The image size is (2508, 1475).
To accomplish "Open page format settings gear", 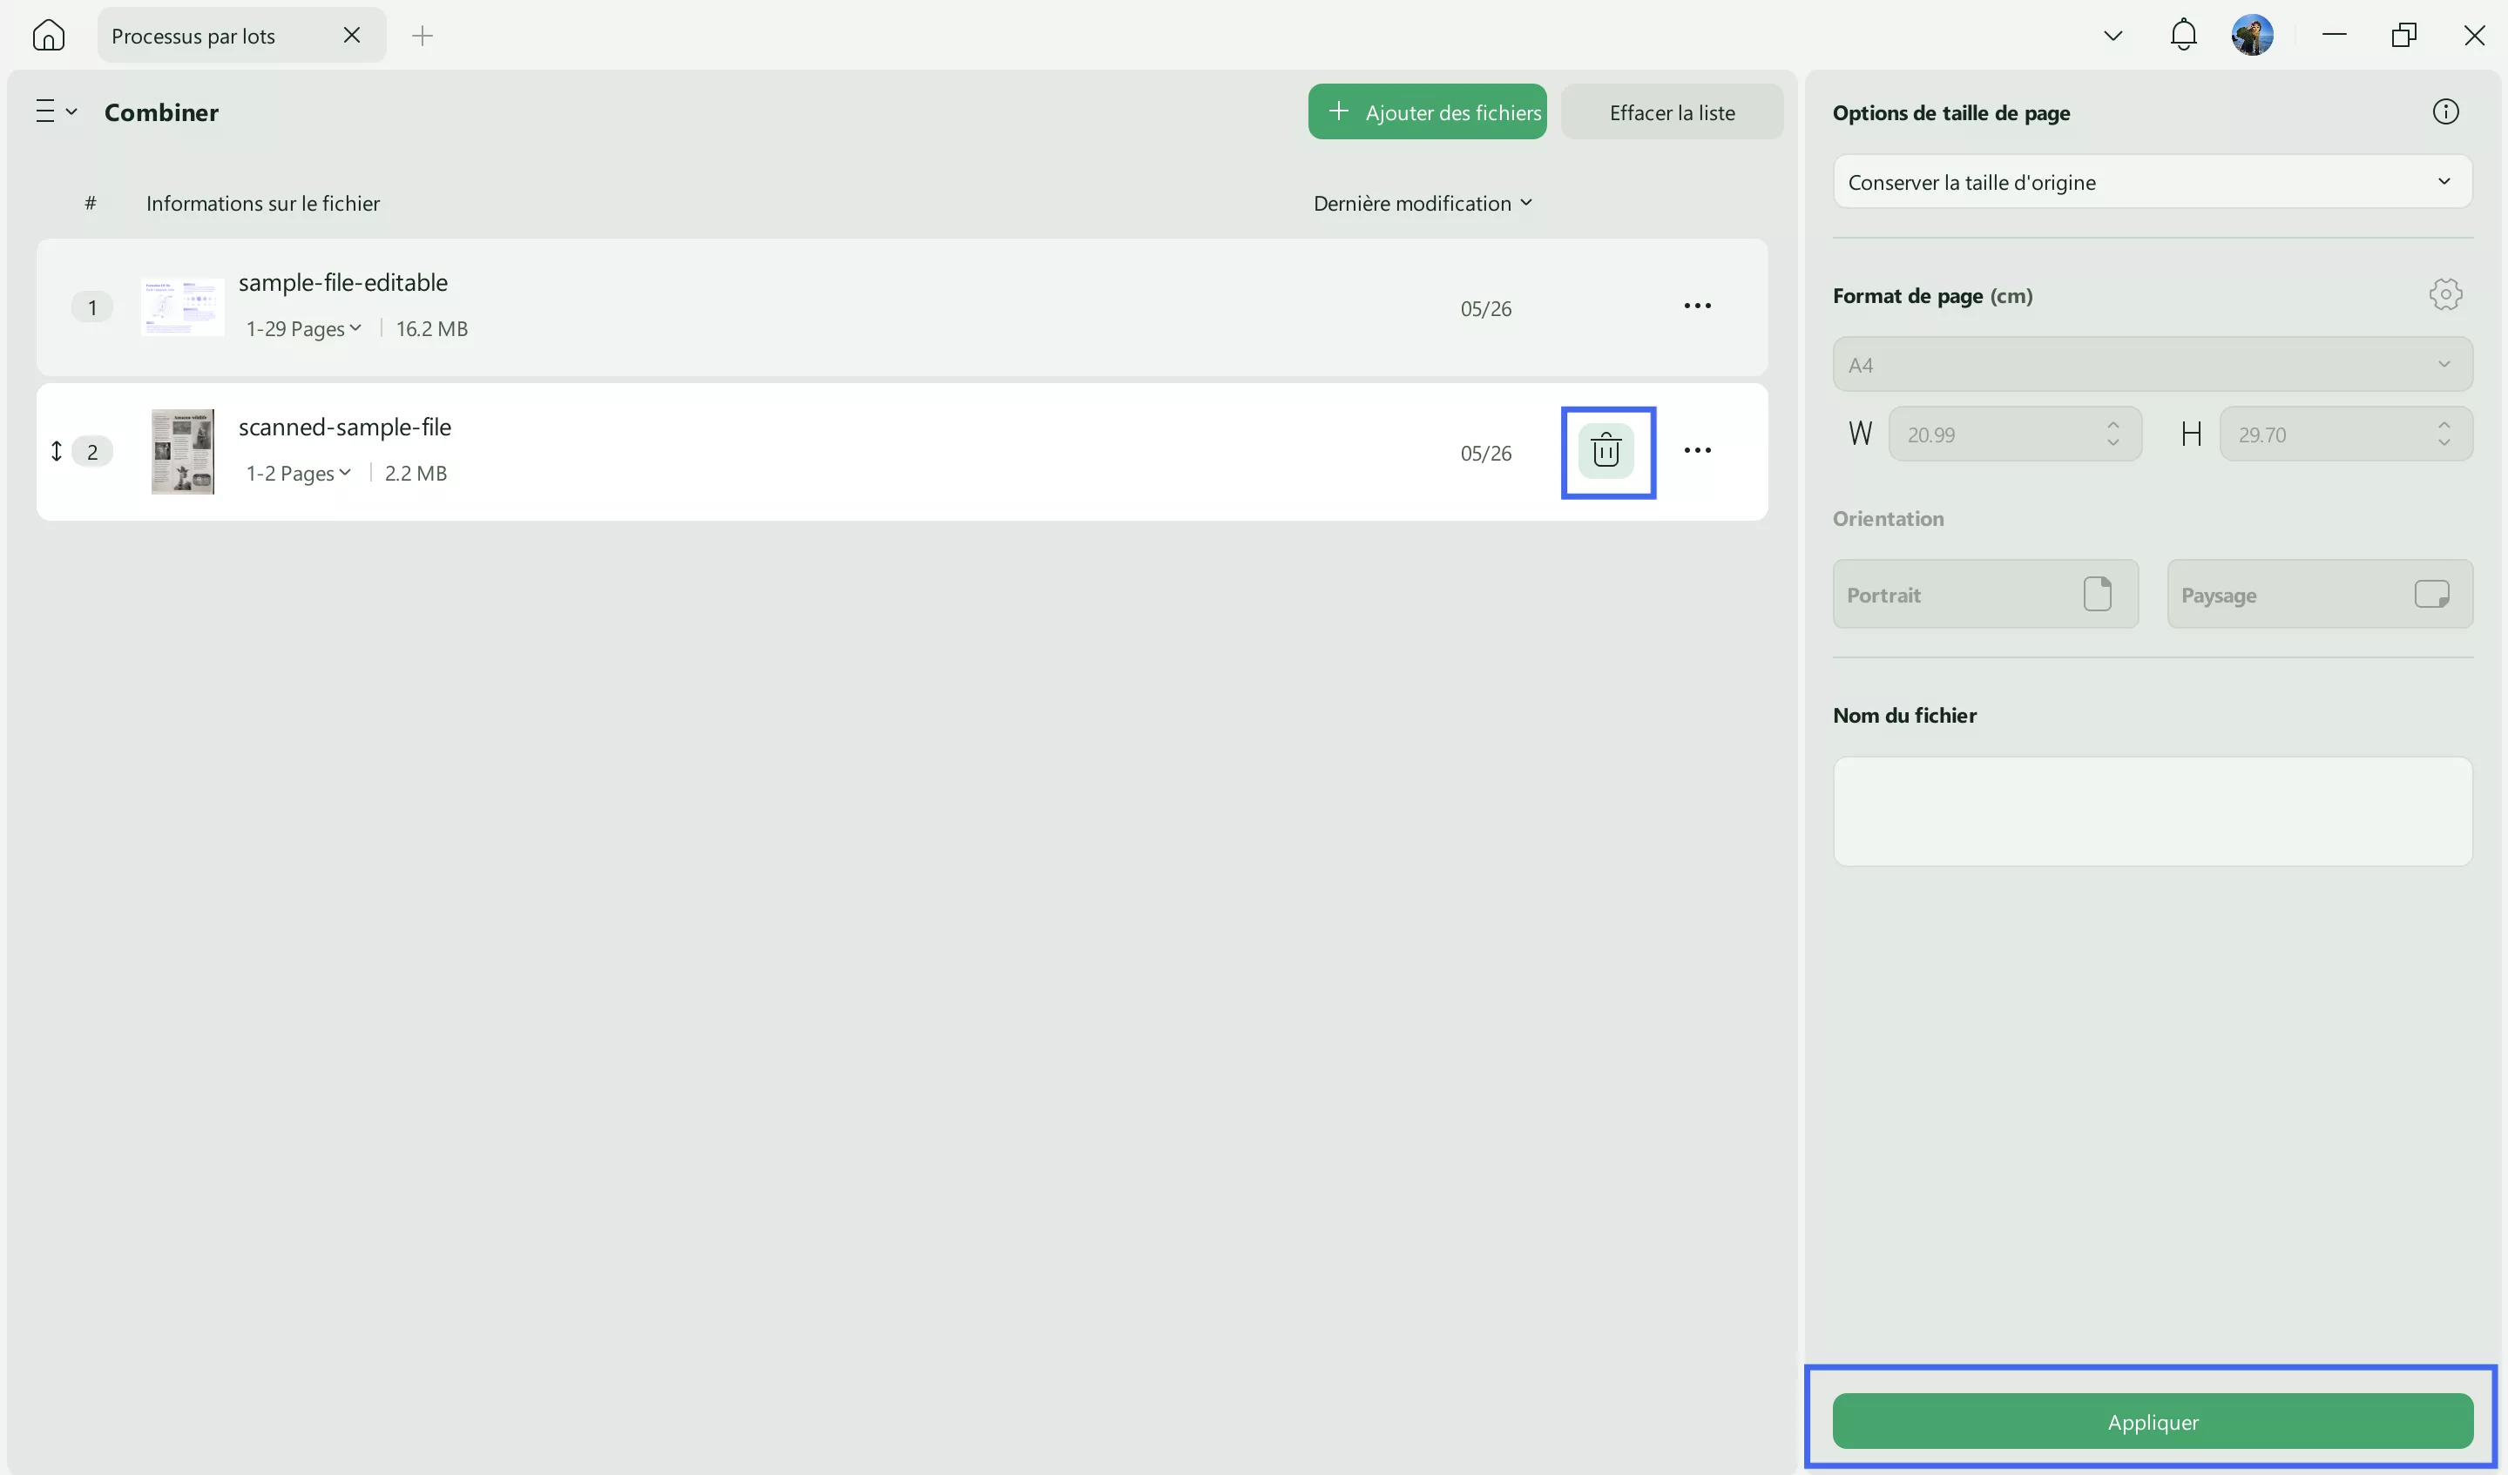I will pyautogui.click(x=2445, y=294).
